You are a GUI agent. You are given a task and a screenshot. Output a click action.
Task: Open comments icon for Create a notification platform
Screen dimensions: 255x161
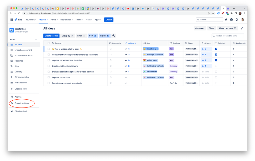coord(111,66)
